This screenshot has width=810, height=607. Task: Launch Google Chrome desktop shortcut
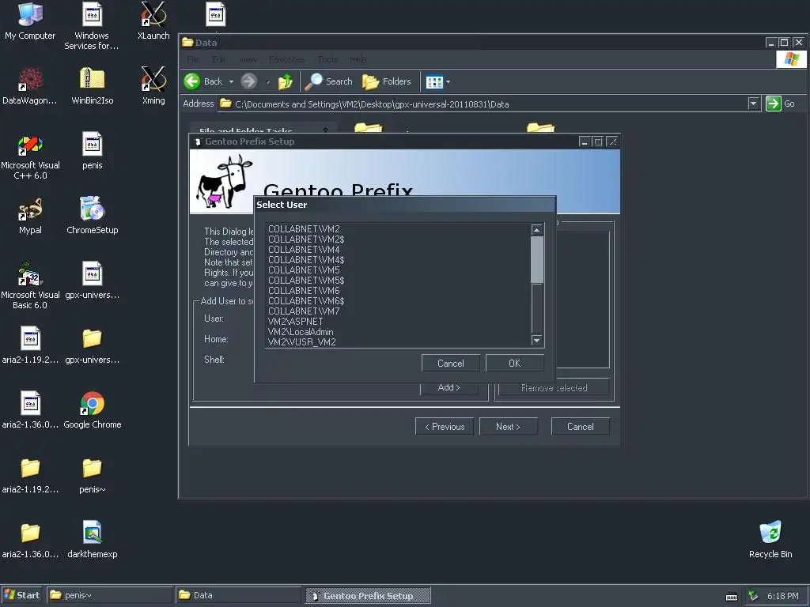pyautogui.click(x=92, y=410)
